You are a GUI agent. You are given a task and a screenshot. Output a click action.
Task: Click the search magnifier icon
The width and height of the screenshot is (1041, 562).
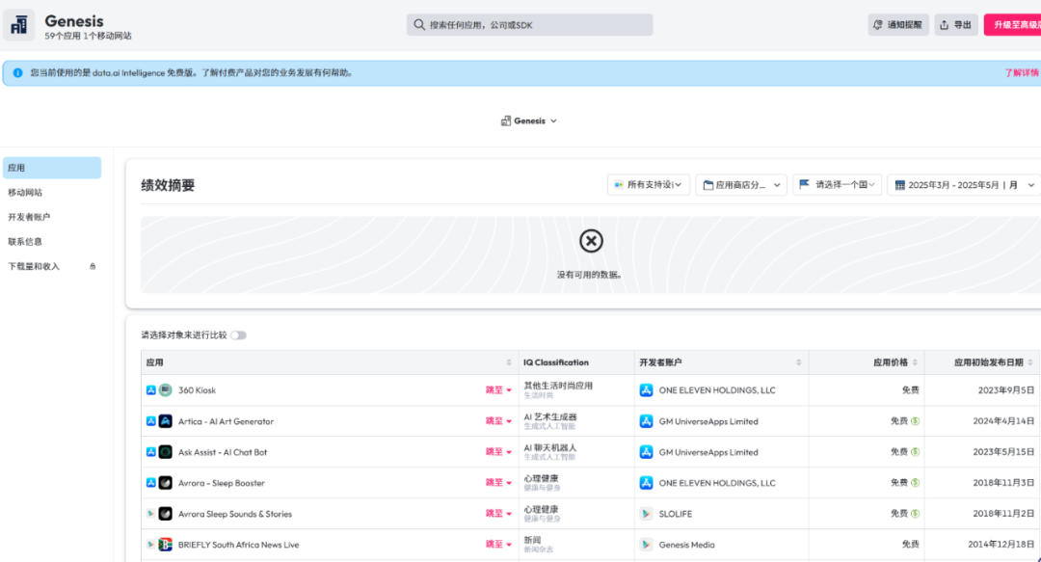point(419,25)
